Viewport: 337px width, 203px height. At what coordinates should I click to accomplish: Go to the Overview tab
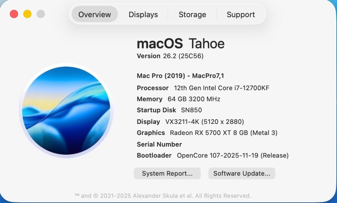point(95,14)
